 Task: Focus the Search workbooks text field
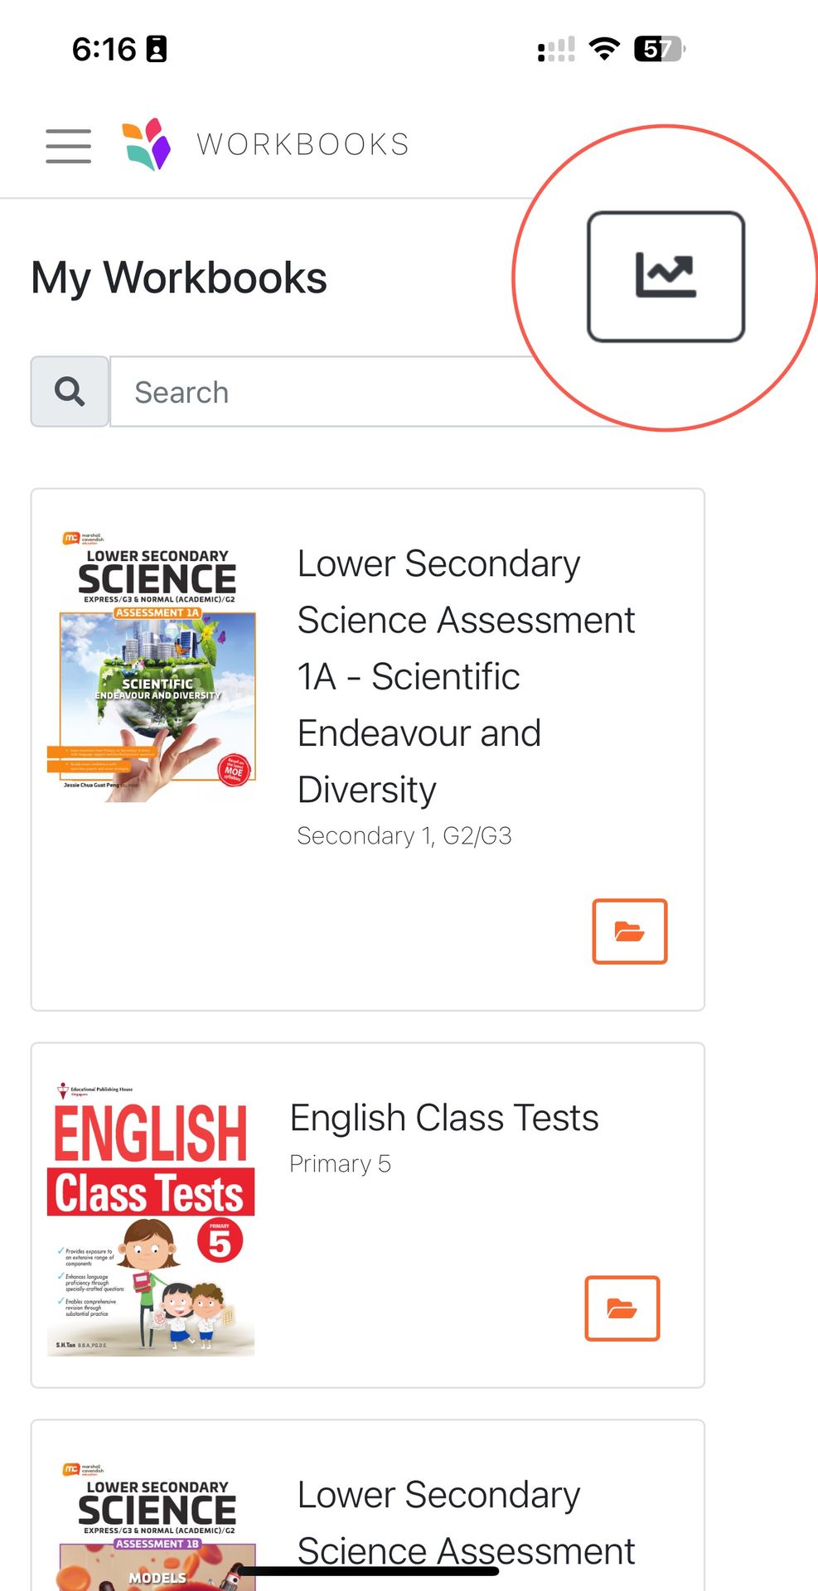point(332,392)
